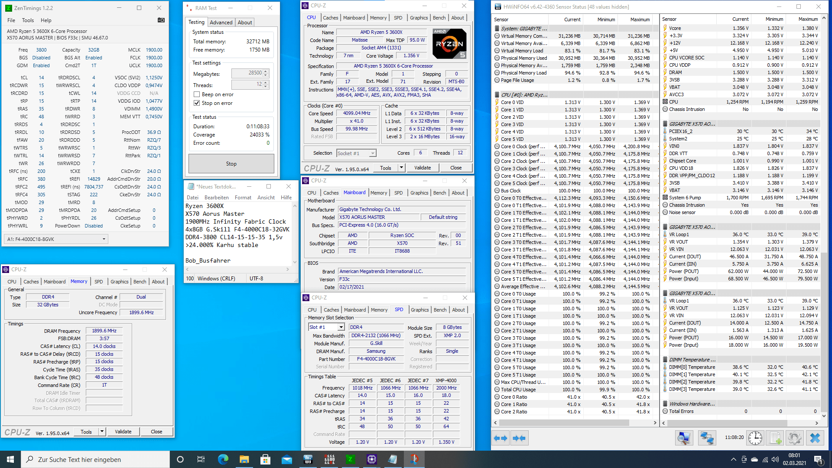Screen dimensions: 832x468
Task: Click HWiNFO collapse columns arrows icon
Action: coord(519,438)
